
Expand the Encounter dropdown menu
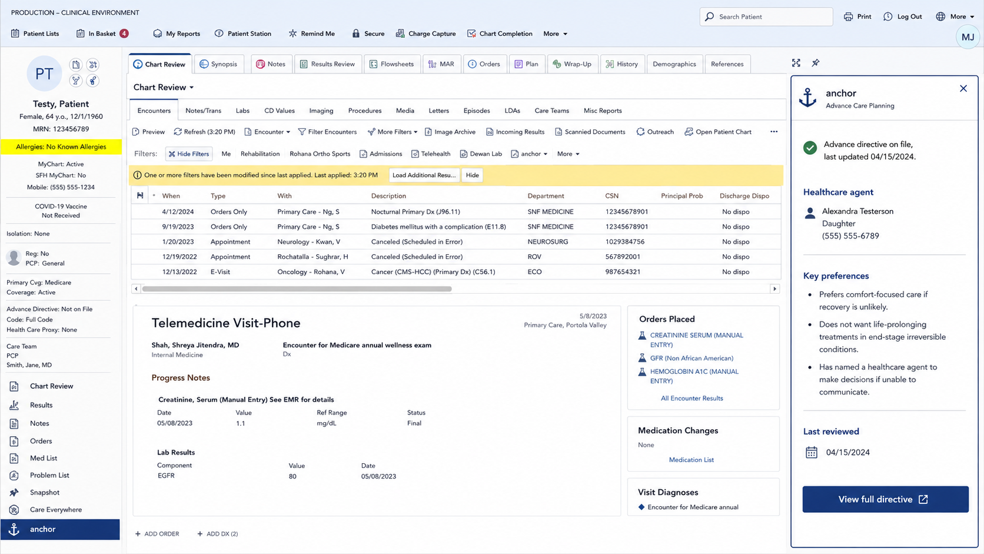pyautogui.click(x=267, y=132)
